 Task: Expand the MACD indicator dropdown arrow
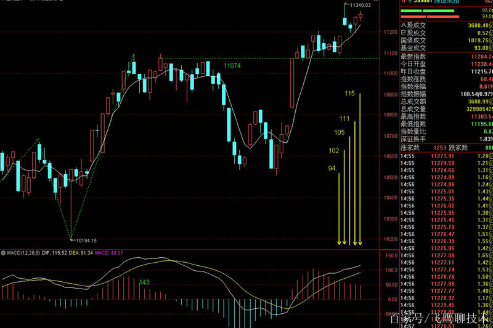click(2, 253)
